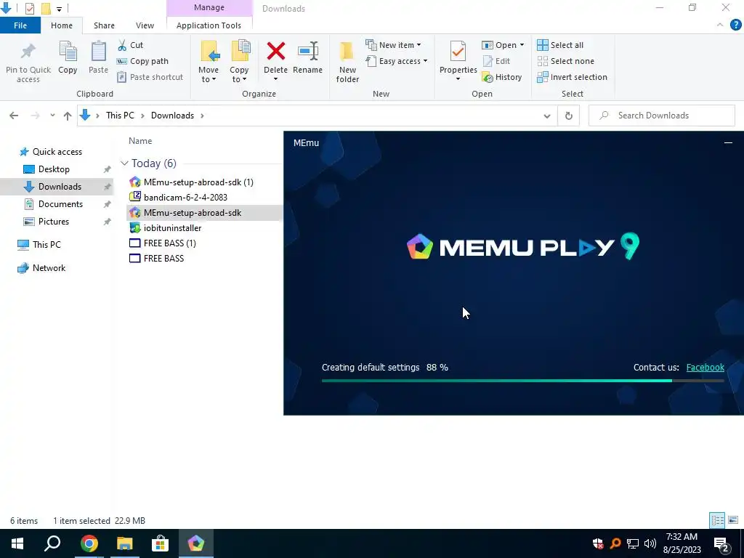Image resolution: width=744 pixels, height=558 pixels.
Task: Click Copy path in Clipboard group
Action: tap(142, 61)
